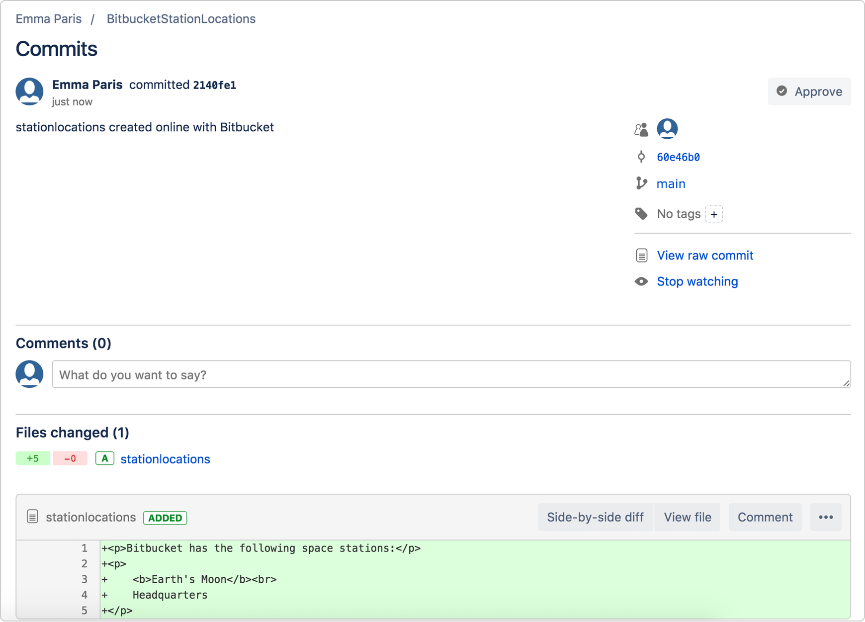865x622 pixels.
Task: Open commit 60e46b0
Action: [x=678, y=157]
